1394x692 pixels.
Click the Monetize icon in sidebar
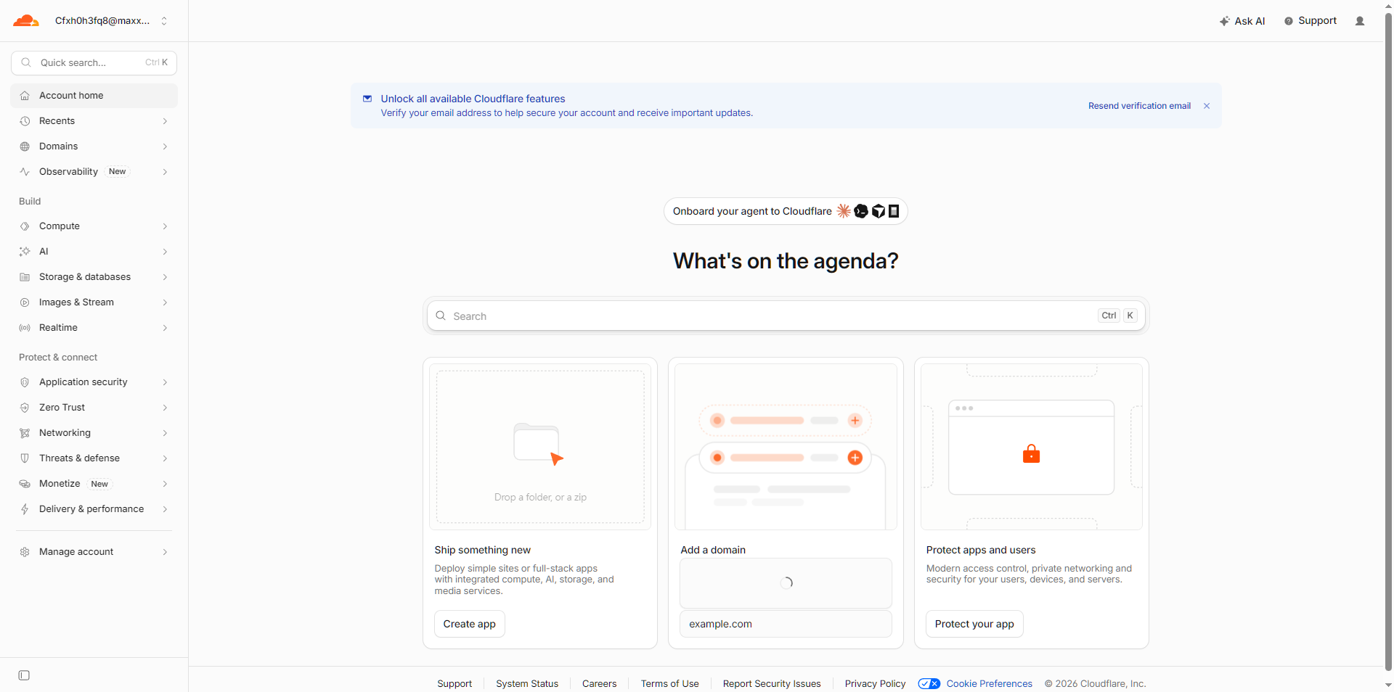click(25, 484)
